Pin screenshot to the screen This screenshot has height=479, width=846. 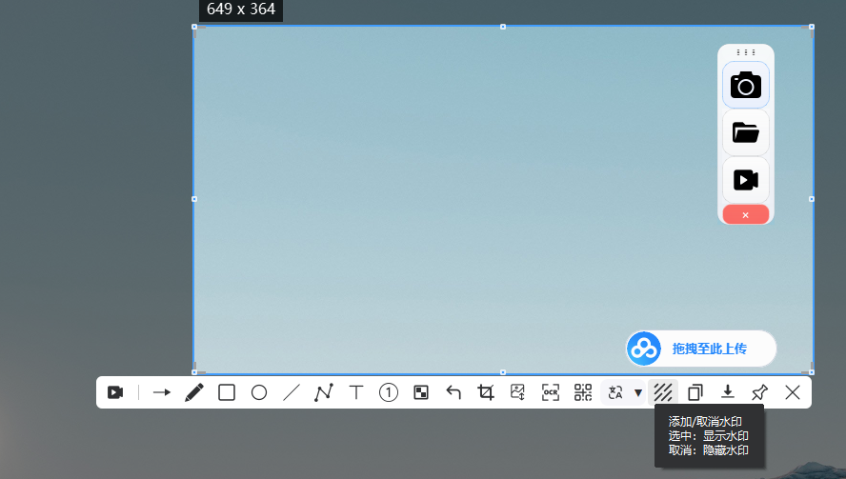click(x=759, y=392)
